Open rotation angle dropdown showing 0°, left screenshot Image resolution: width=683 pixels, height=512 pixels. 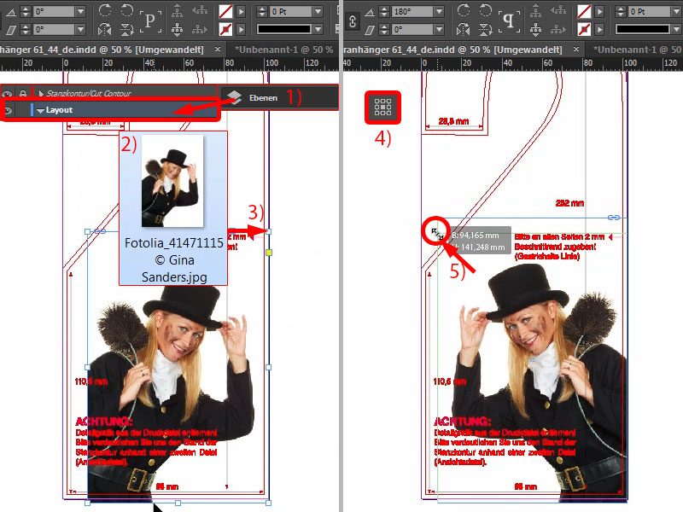[80, 11]
